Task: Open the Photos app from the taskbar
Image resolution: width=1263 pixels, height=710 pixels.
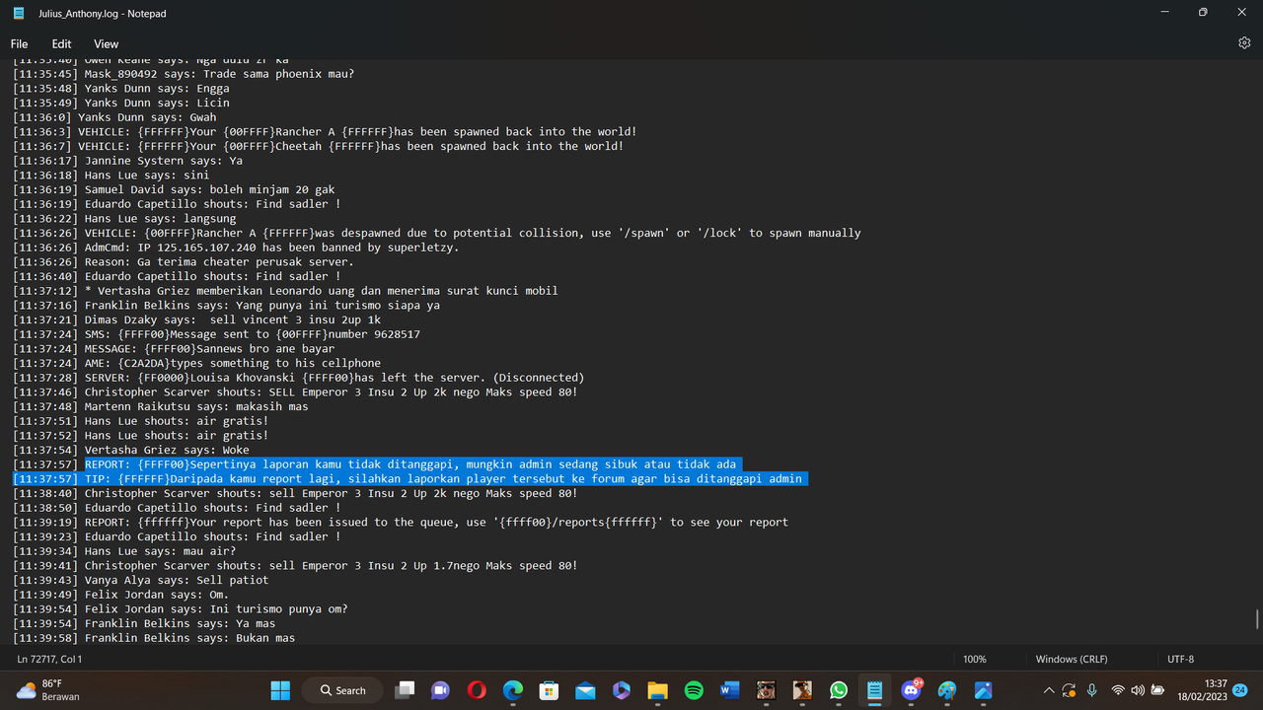Action: 984,690
